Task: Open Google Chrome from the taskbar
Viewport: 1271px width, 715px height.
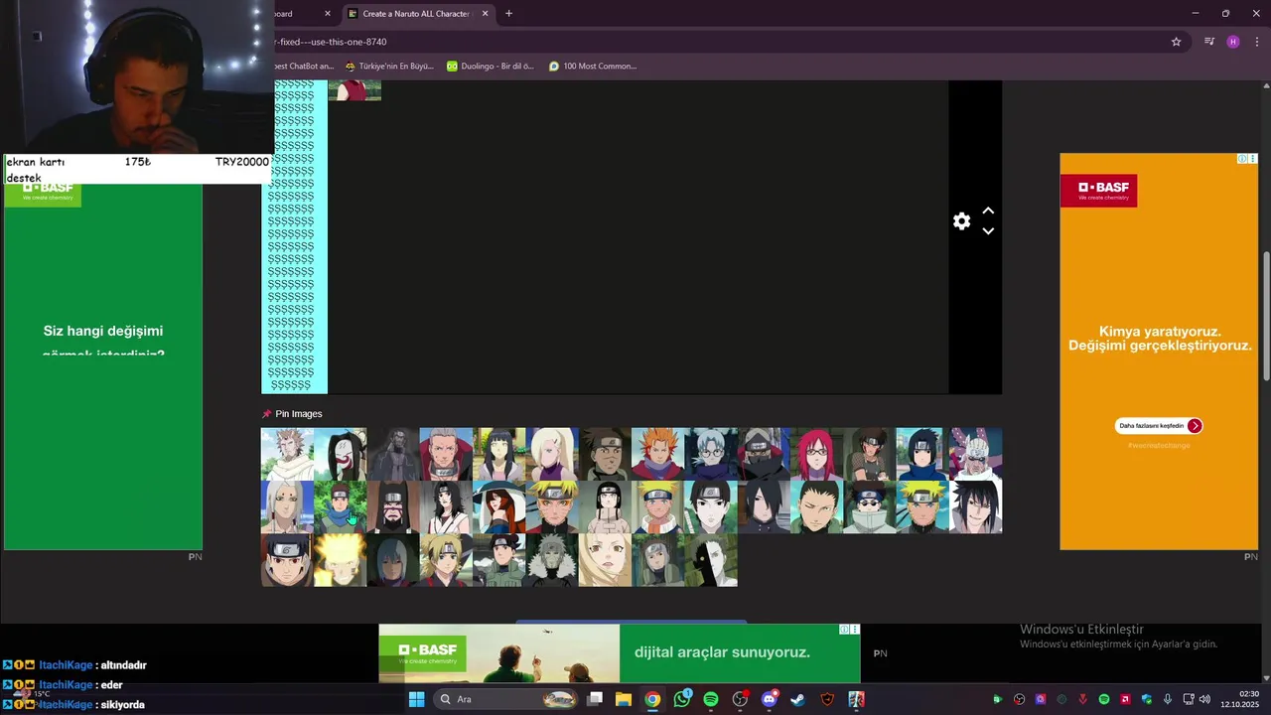Action: [652, 699]
